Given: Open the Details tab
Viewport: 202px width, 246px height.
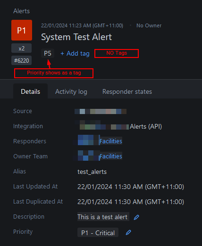Looking at the screenshot, I should pyautogui.click(x=30, y=91).
